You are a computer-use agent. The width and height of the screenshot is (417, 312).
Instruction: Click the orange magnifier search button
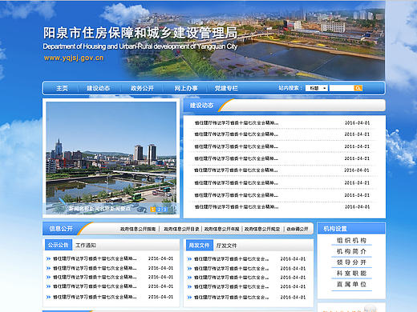pos(358,88)
